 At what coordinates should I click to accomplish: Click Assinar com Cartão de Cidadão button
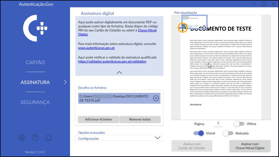pos(192,146)
